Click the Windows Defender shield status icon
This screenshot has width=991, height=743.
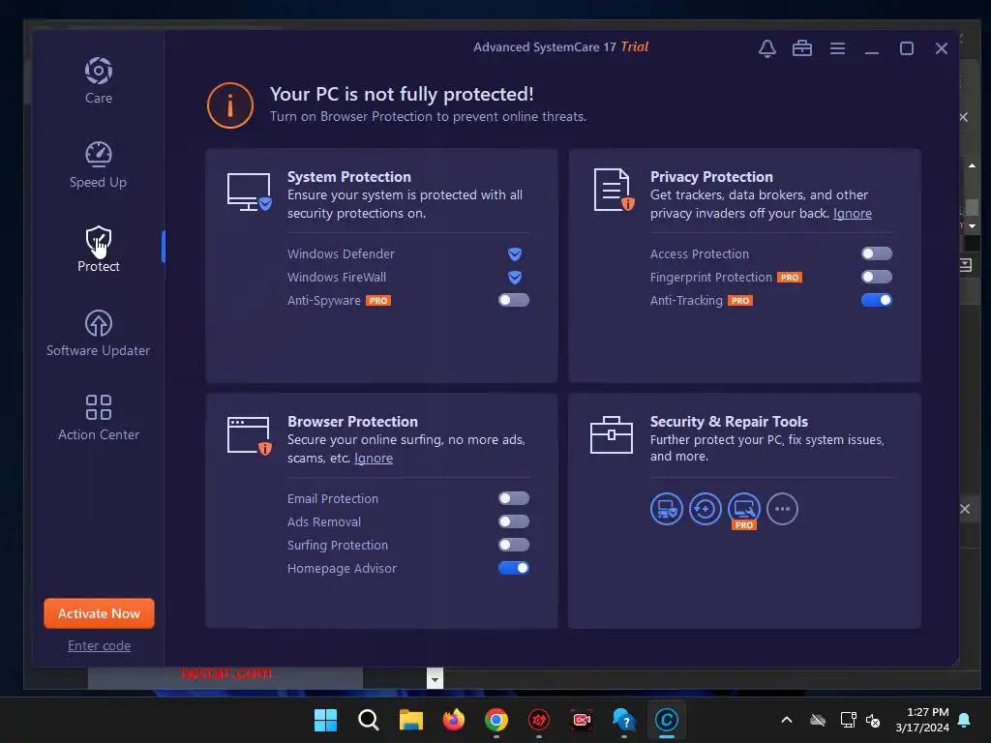pyautogui.click(x=515, y=254)
